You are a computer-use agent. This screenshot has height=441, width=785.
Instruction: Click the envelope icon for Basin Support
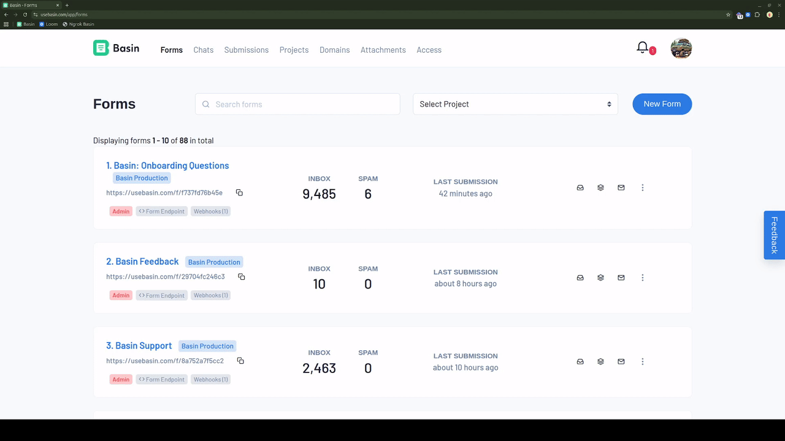(621, 362)
